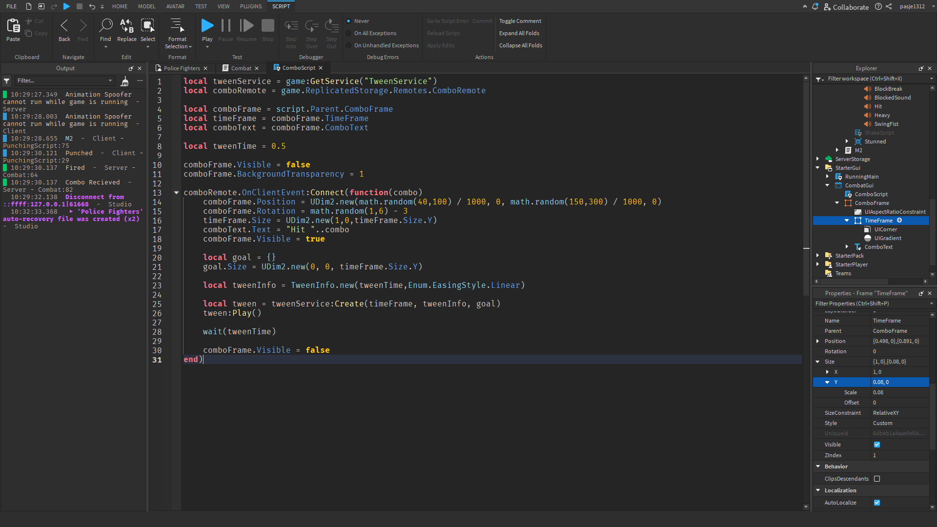Open the Replace tool
This screenshot has height=527, width=937.
(126, 26)
